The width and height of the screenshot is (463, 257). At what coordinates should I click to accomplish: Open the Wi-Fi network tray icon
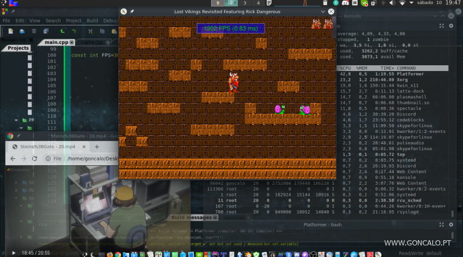[x=402, y=3]
